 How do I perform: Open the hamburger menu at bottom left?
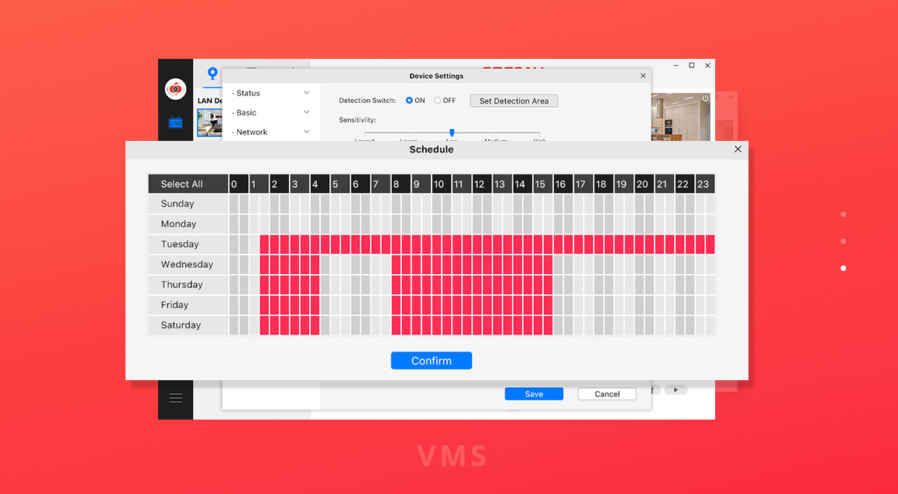[175, 399]
